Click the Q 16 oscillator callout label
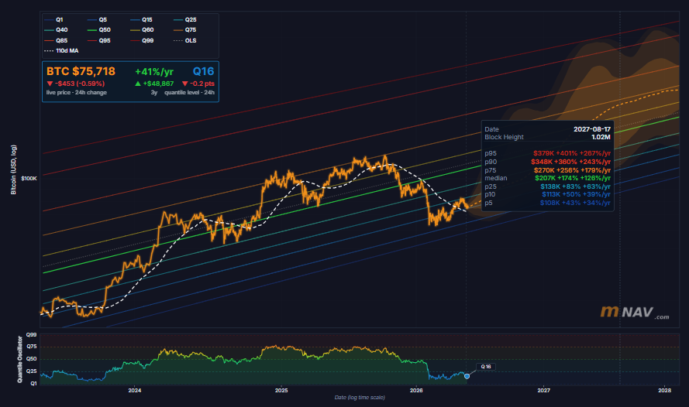The height and width of the screenshot is (407, 689). (x=486, y=367)
